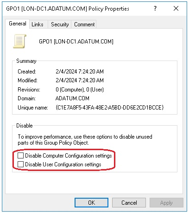Enable Disable Computer Configuration settings checkbox
This screenshot has height=213, width=189.
[x=20, y=156]
